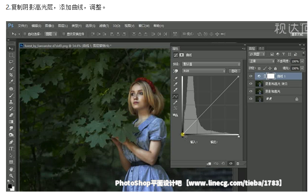The image size is (308, 192).
Task: Select the Blur tool
Action: coord(11,128)
